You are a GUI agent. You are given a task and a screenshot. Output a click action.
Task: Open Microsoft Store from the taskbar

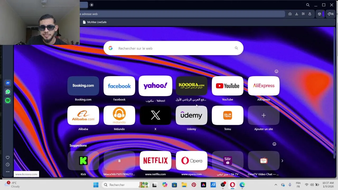174,185
